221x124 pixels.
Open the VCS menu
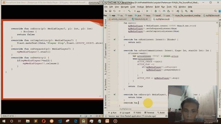175,7
